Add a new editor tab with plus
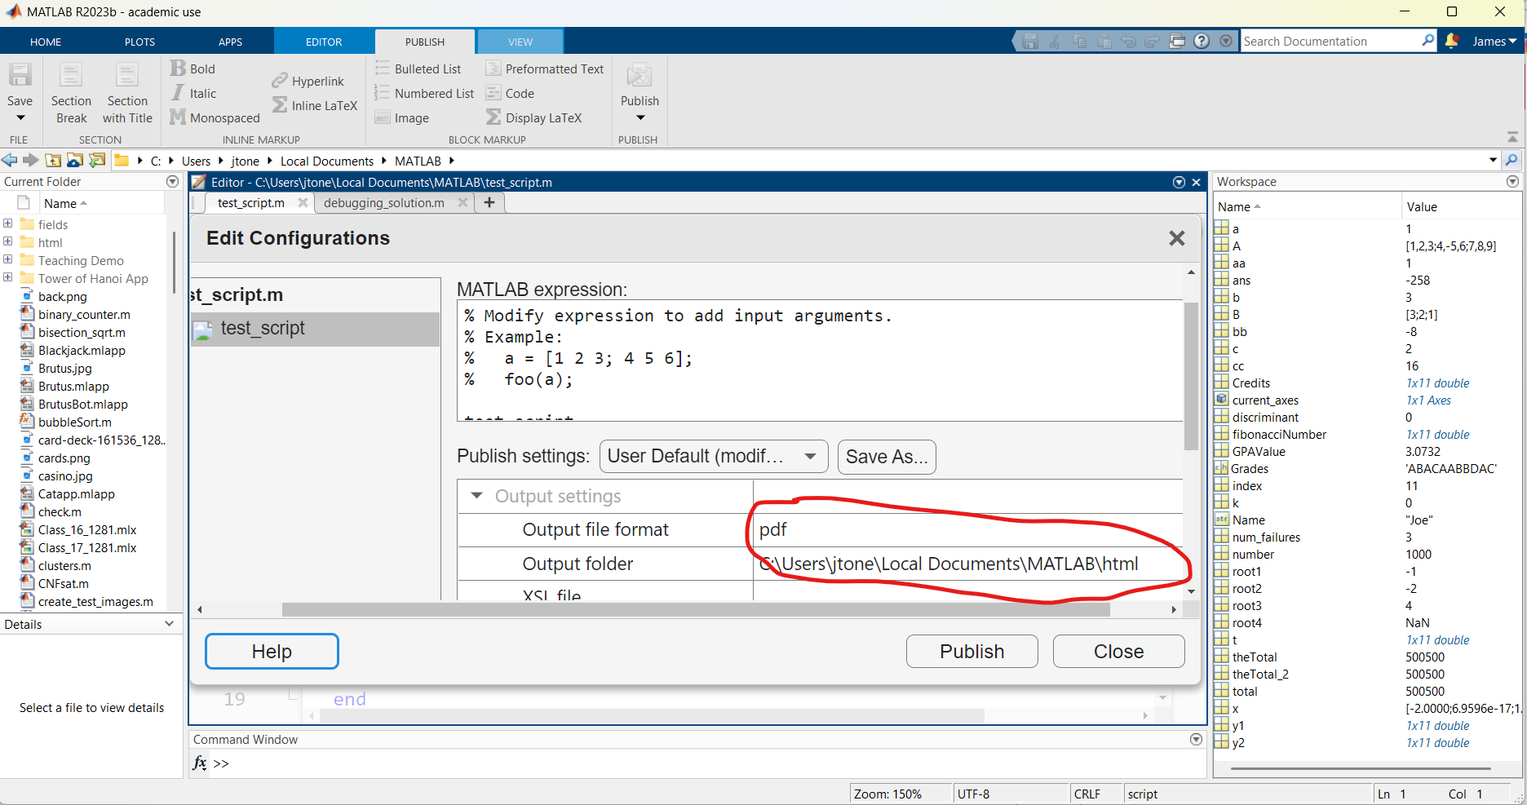Screen dimensions: 1527x805 pyautogui.click(x=489, y=202)
